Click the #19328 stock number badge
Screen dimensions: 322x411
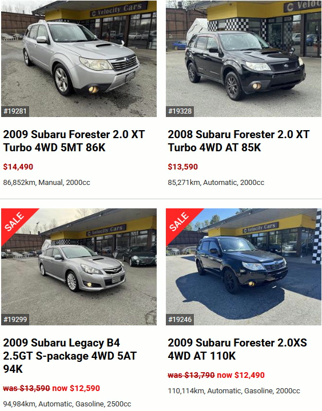coord(180,111)
